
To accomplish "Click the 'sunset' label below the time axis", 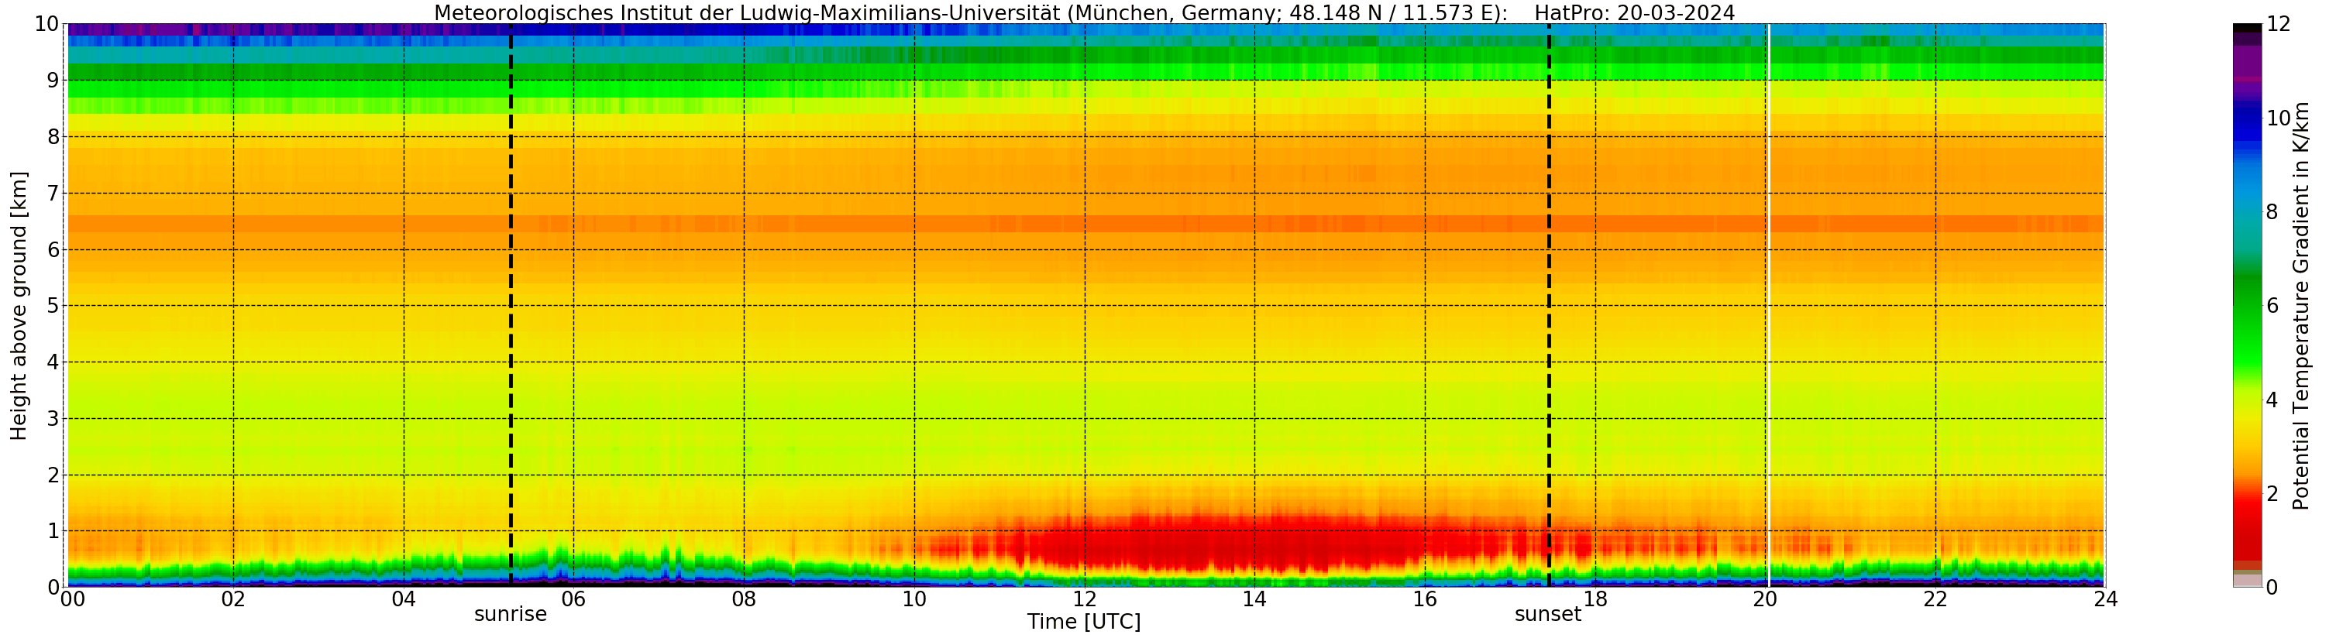I will tap(1548, 615).
